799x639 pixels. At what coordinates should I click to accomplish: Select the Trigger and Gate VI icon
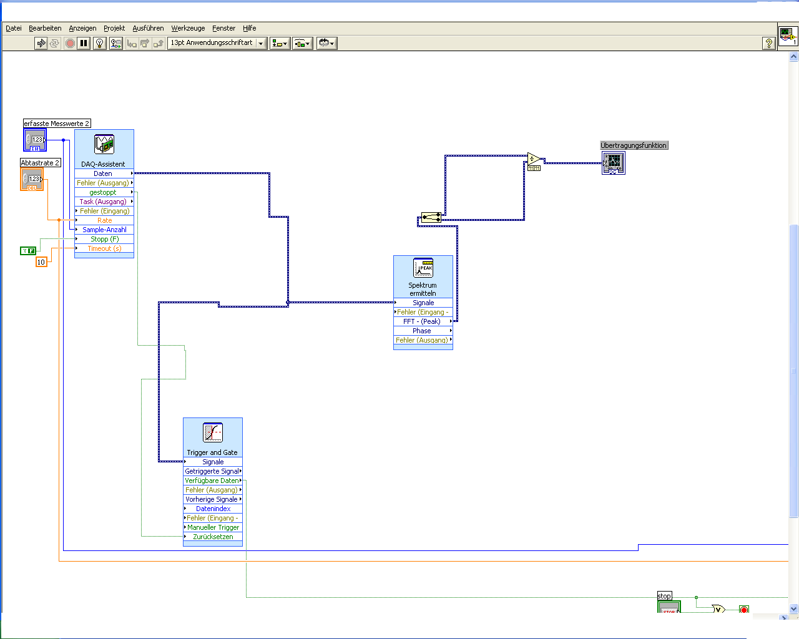pyautogui.click(x=213, y=432)
